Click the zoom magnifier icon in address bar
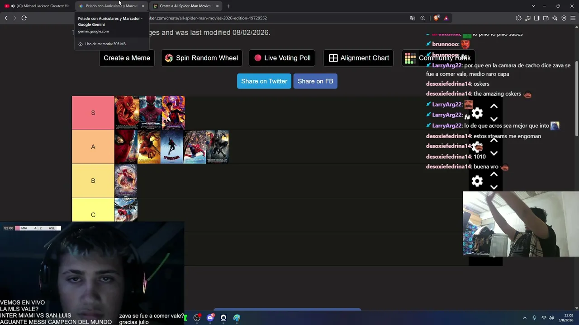Image resolution: width=579 pixels, height=325 pixels. point(422,18)
